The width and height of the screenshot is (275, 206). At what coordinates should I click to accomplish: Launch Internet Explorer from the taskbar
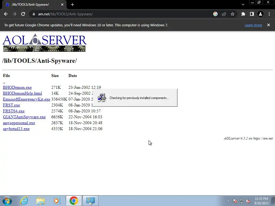pyautogui.click(x=24, y=201)
